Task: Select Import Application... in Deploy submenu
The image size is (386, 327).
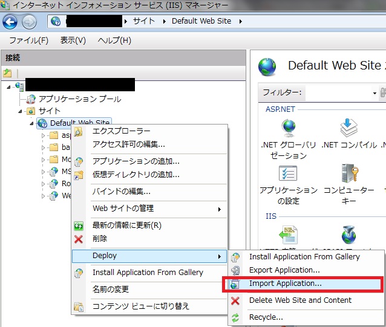Action: coord(306,283)
